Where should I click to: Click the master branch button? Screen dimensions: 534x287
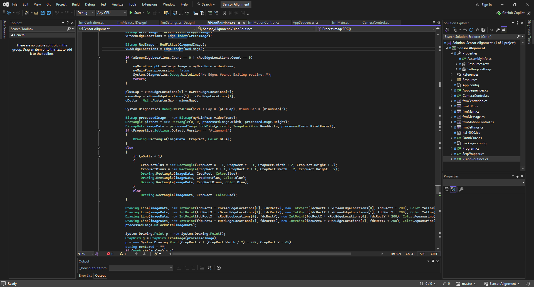pos(466,284)
